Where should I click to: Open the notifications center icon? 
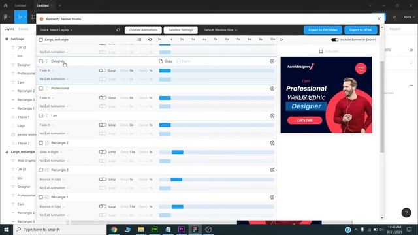(x=410, y=229)
